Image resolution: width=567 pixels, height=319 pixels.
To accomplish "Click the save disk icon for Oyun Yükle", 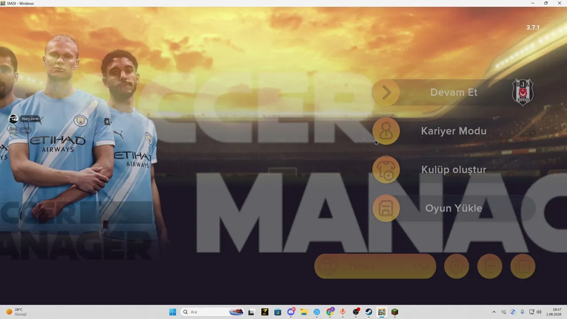I will tap(386, 208).
